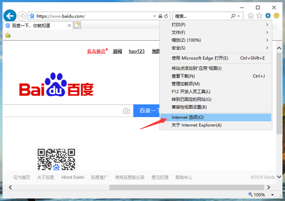This screenshot has width=285, height=201.
Task: Click the 使用百度前必读 footer link
Action: [x=130, y=177]
